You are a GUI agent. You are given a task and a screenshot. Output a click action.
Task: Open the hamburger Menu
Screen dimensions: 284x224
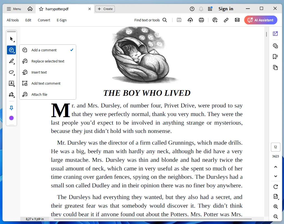point(13,9)
